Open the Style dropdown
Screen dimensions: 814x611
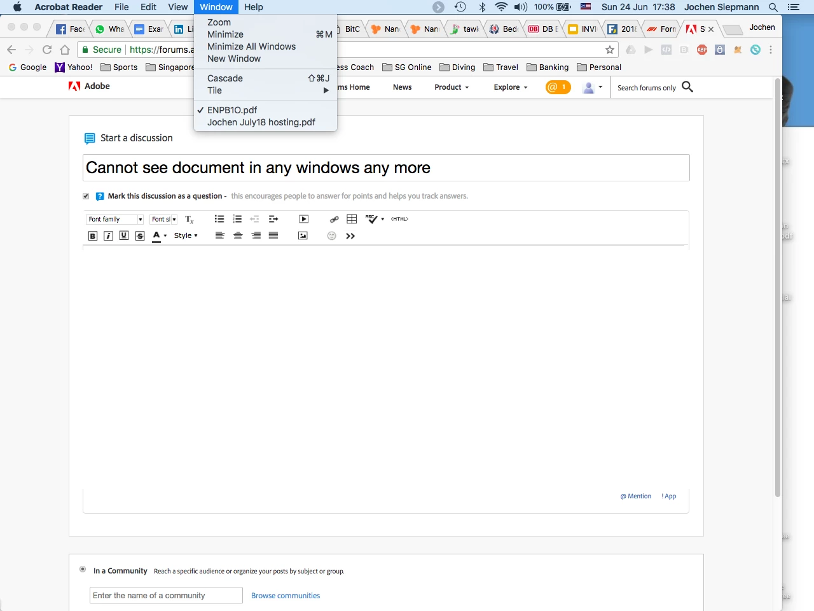[x=186, y=235]
